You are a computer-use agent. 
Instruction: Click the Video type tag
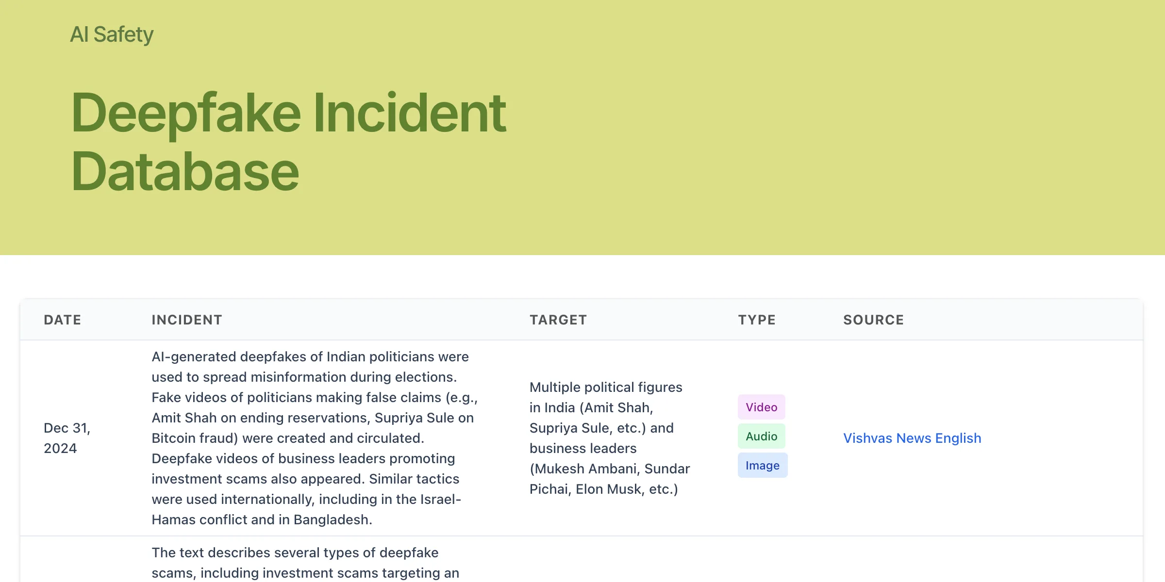(x=761, y=407)
